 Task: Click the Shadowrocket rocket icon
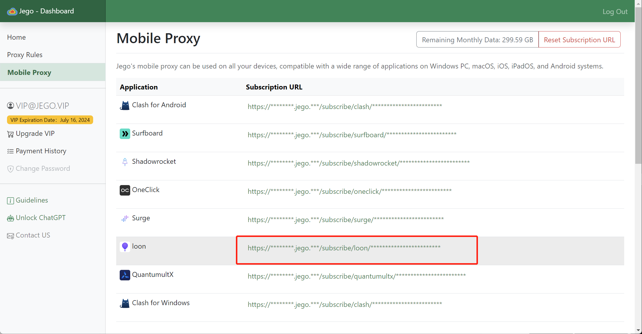(x=125, y=162)
